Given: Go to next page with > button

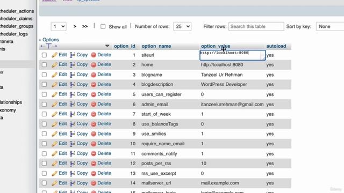Looking at the screenshot, I should pyautogui.click(x=75, y=26).
